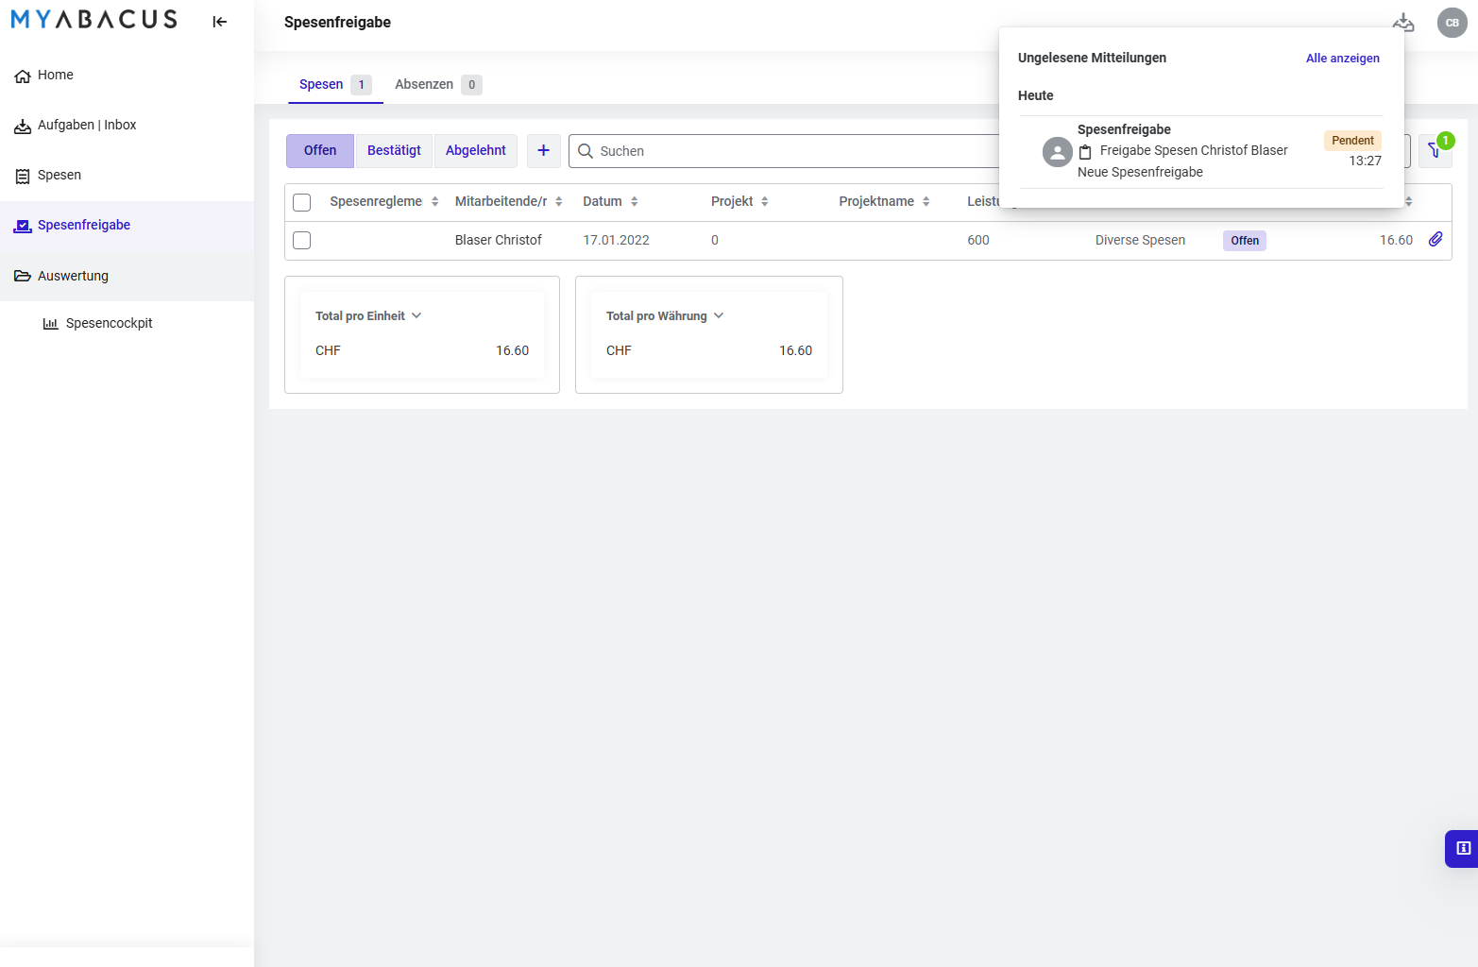Click the Suchen search field
The image size is (1478, 967).
coord(784,151)
